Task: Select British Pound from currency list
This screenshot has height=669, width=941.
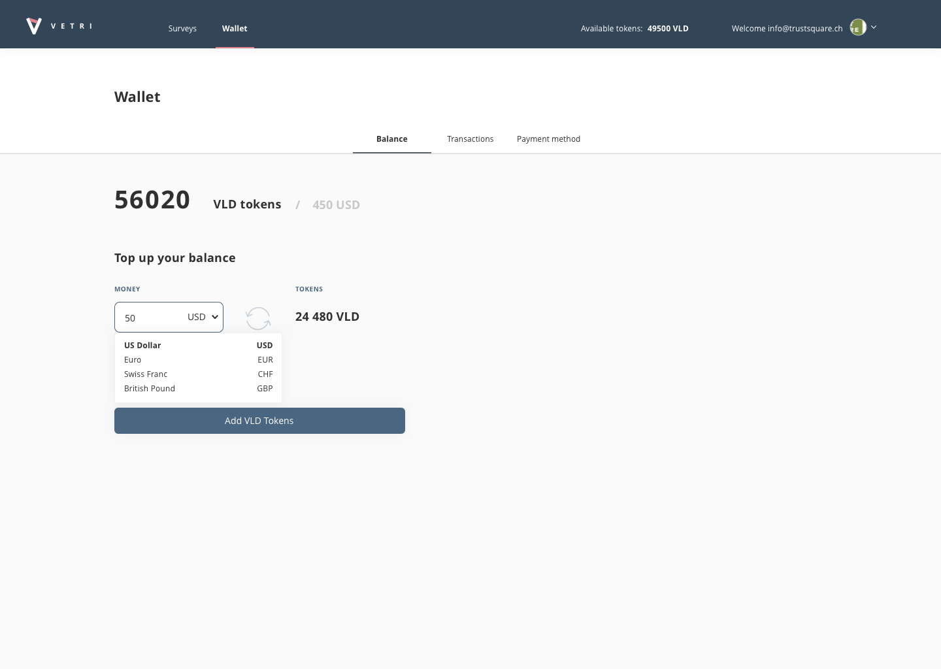Action: (x=199, y=388)
